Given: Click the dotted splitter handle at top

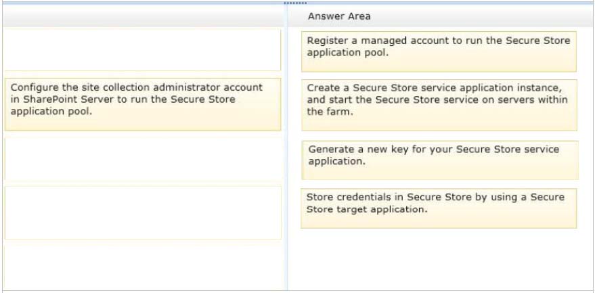Looking at the screenshot, I should click(295, 3).
